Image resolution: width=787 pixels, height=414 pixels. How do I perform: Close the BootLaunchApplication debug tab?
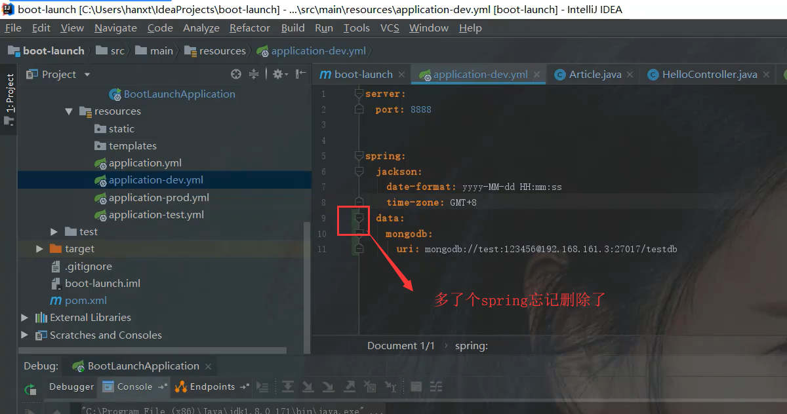pos(208,366)
